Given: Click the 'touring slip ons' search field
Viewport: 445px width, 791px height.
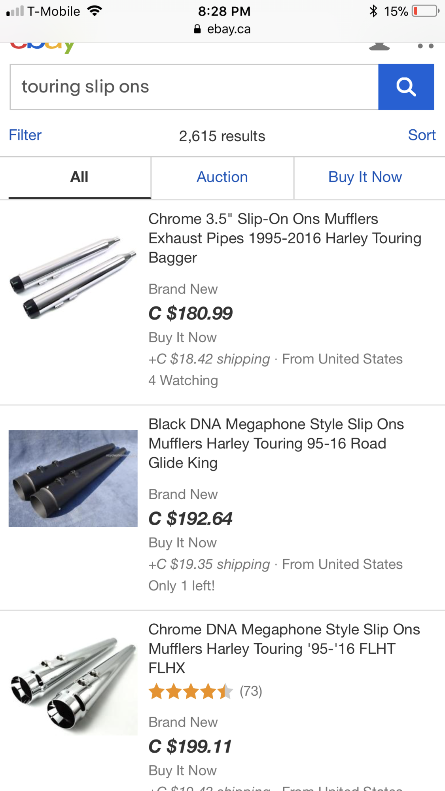Looking at the screenshot, I should pyautogui.click(x=194, y=87).
